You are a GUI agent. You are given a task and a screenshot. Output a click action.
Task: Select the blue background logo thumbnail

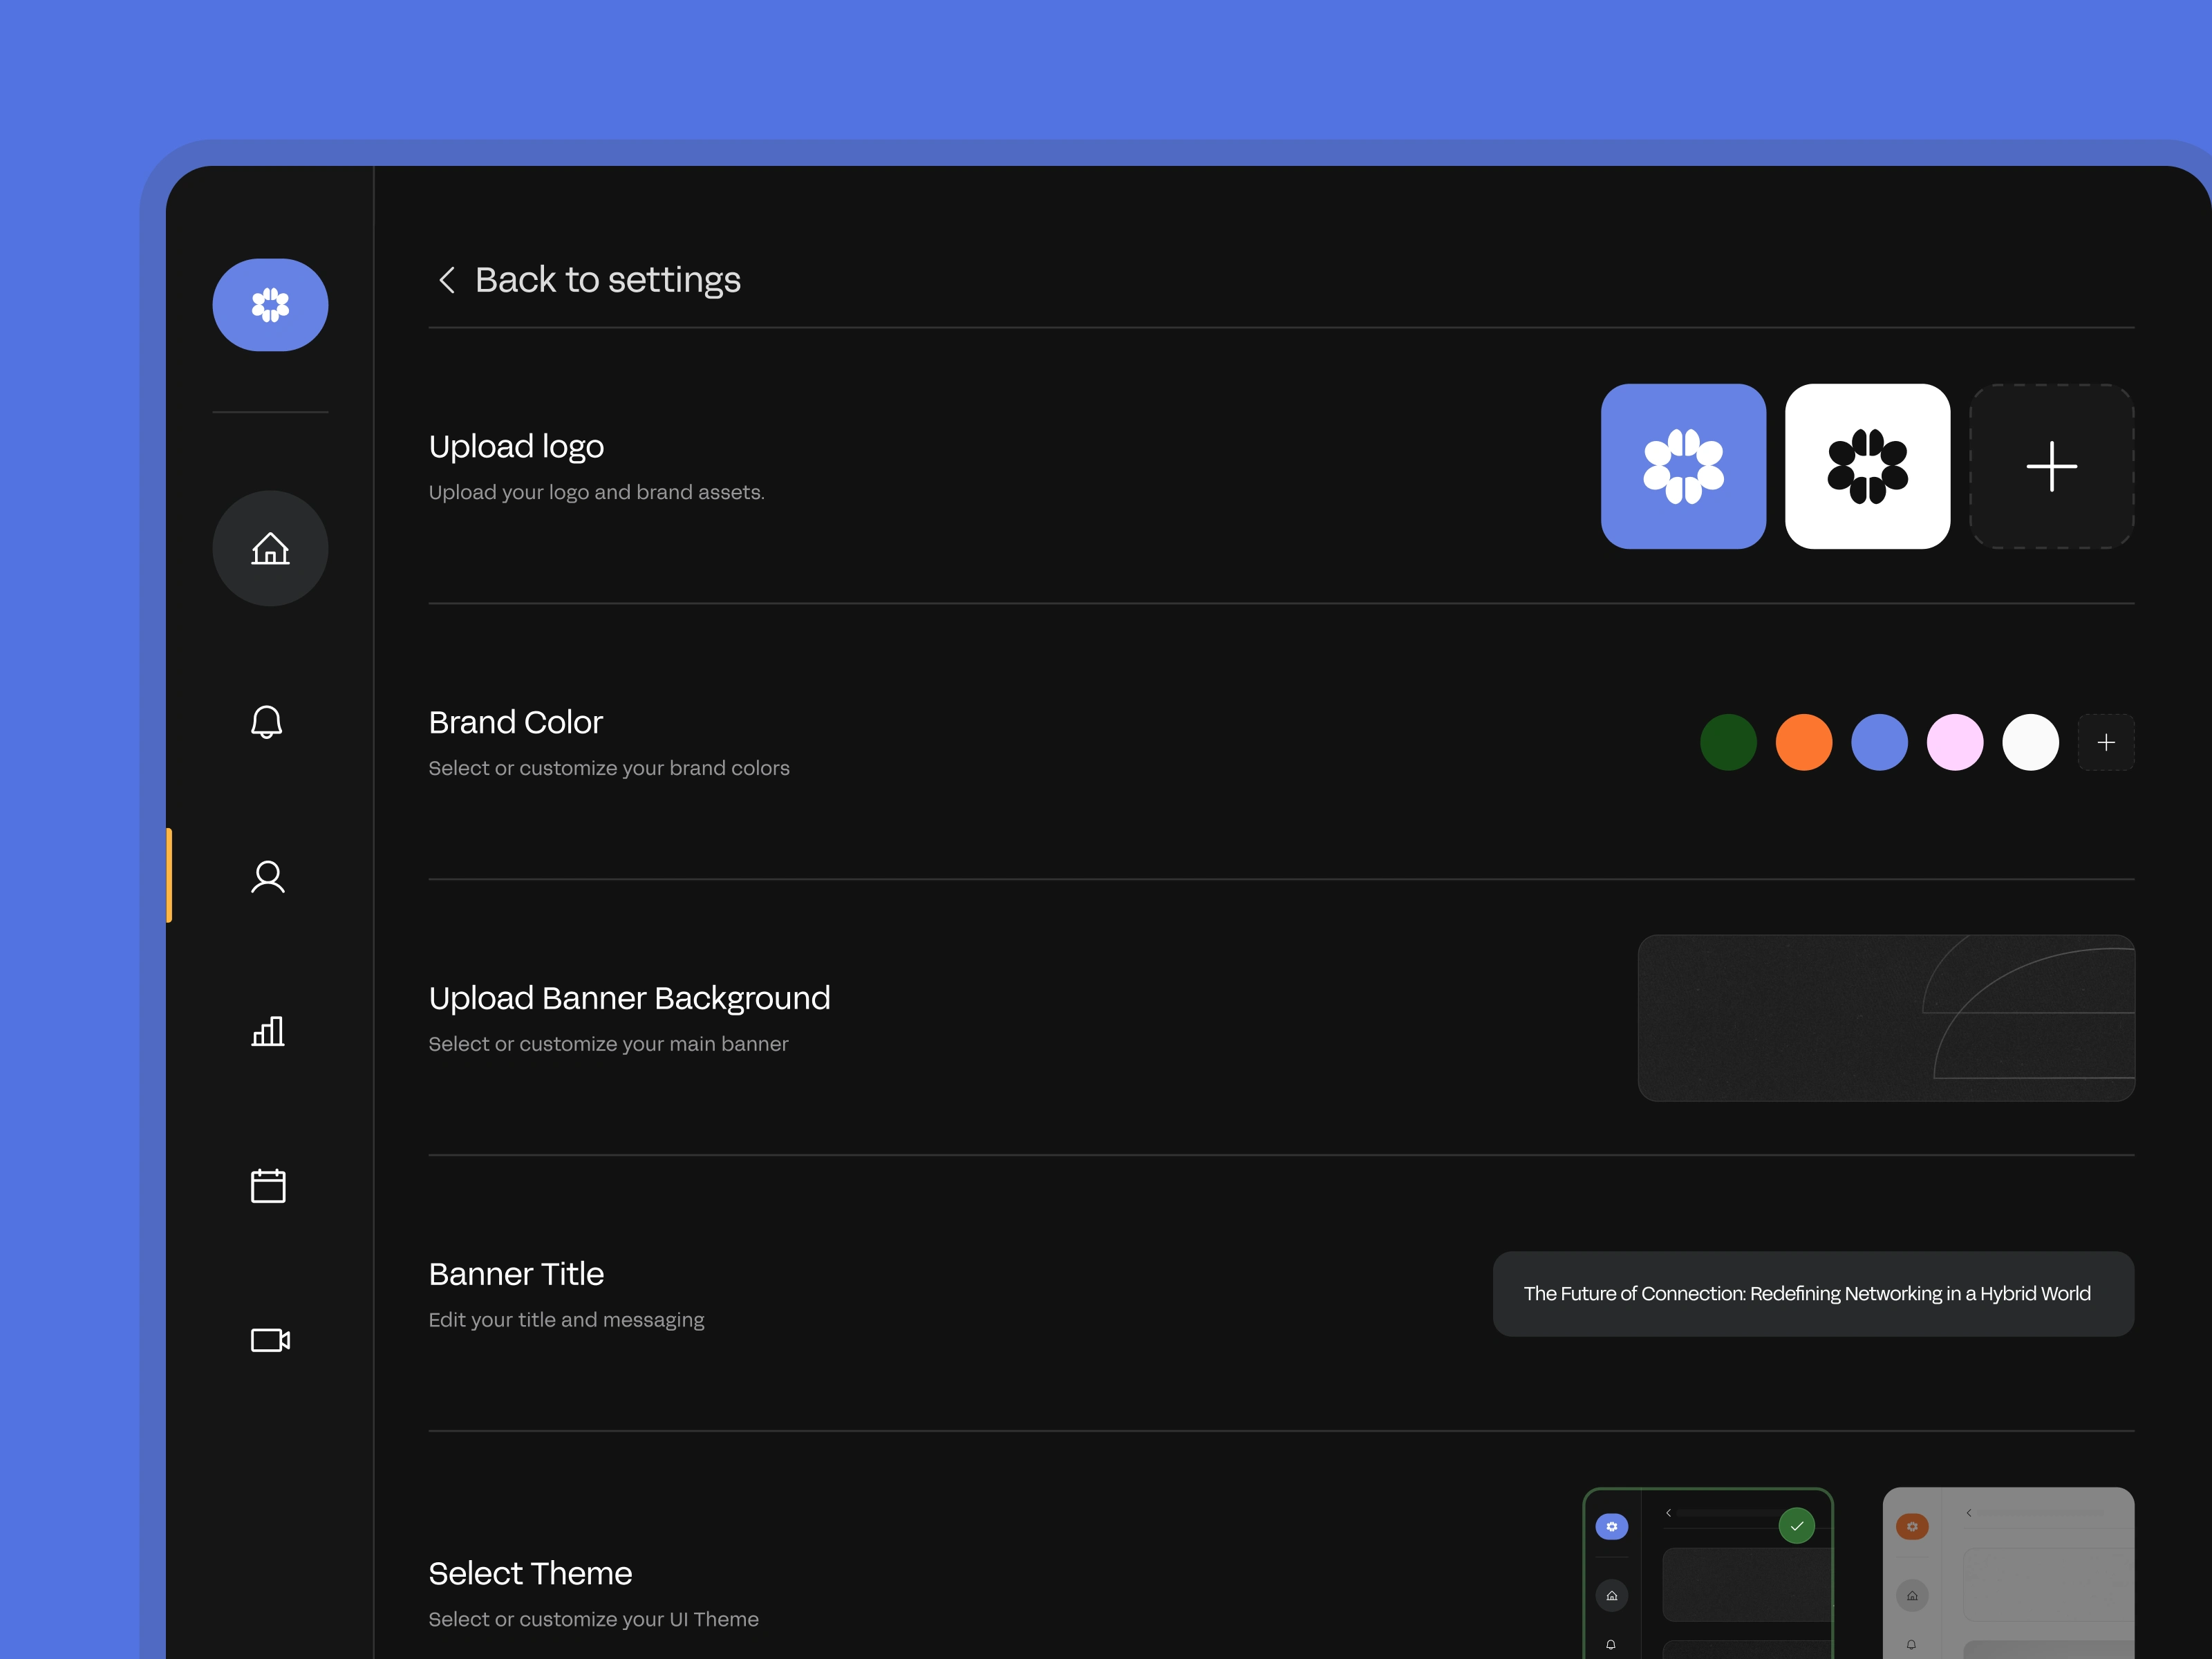(x=1683, y=466)
